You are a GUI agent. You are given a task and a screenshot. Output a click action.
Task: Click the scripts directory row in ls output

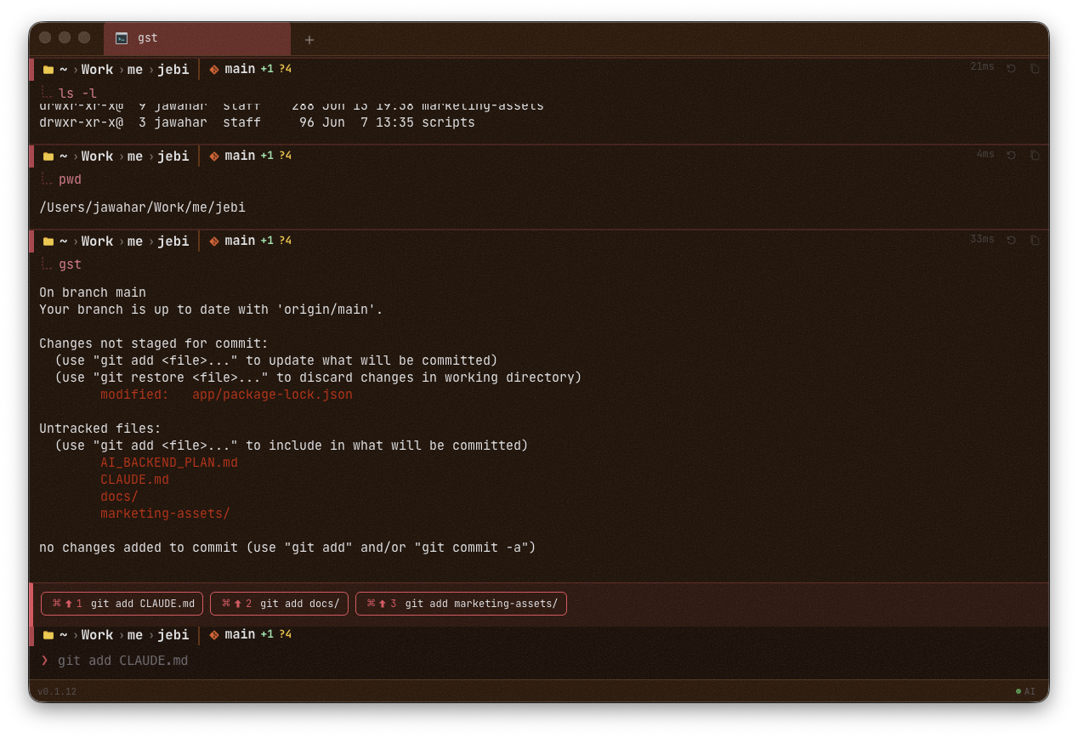[257, 122]
